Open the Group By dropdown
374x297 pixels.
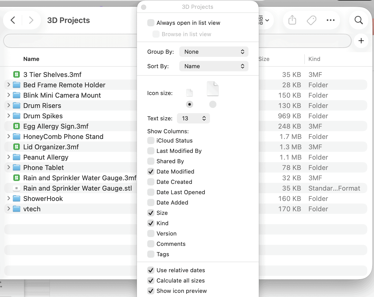pos(214,52)
